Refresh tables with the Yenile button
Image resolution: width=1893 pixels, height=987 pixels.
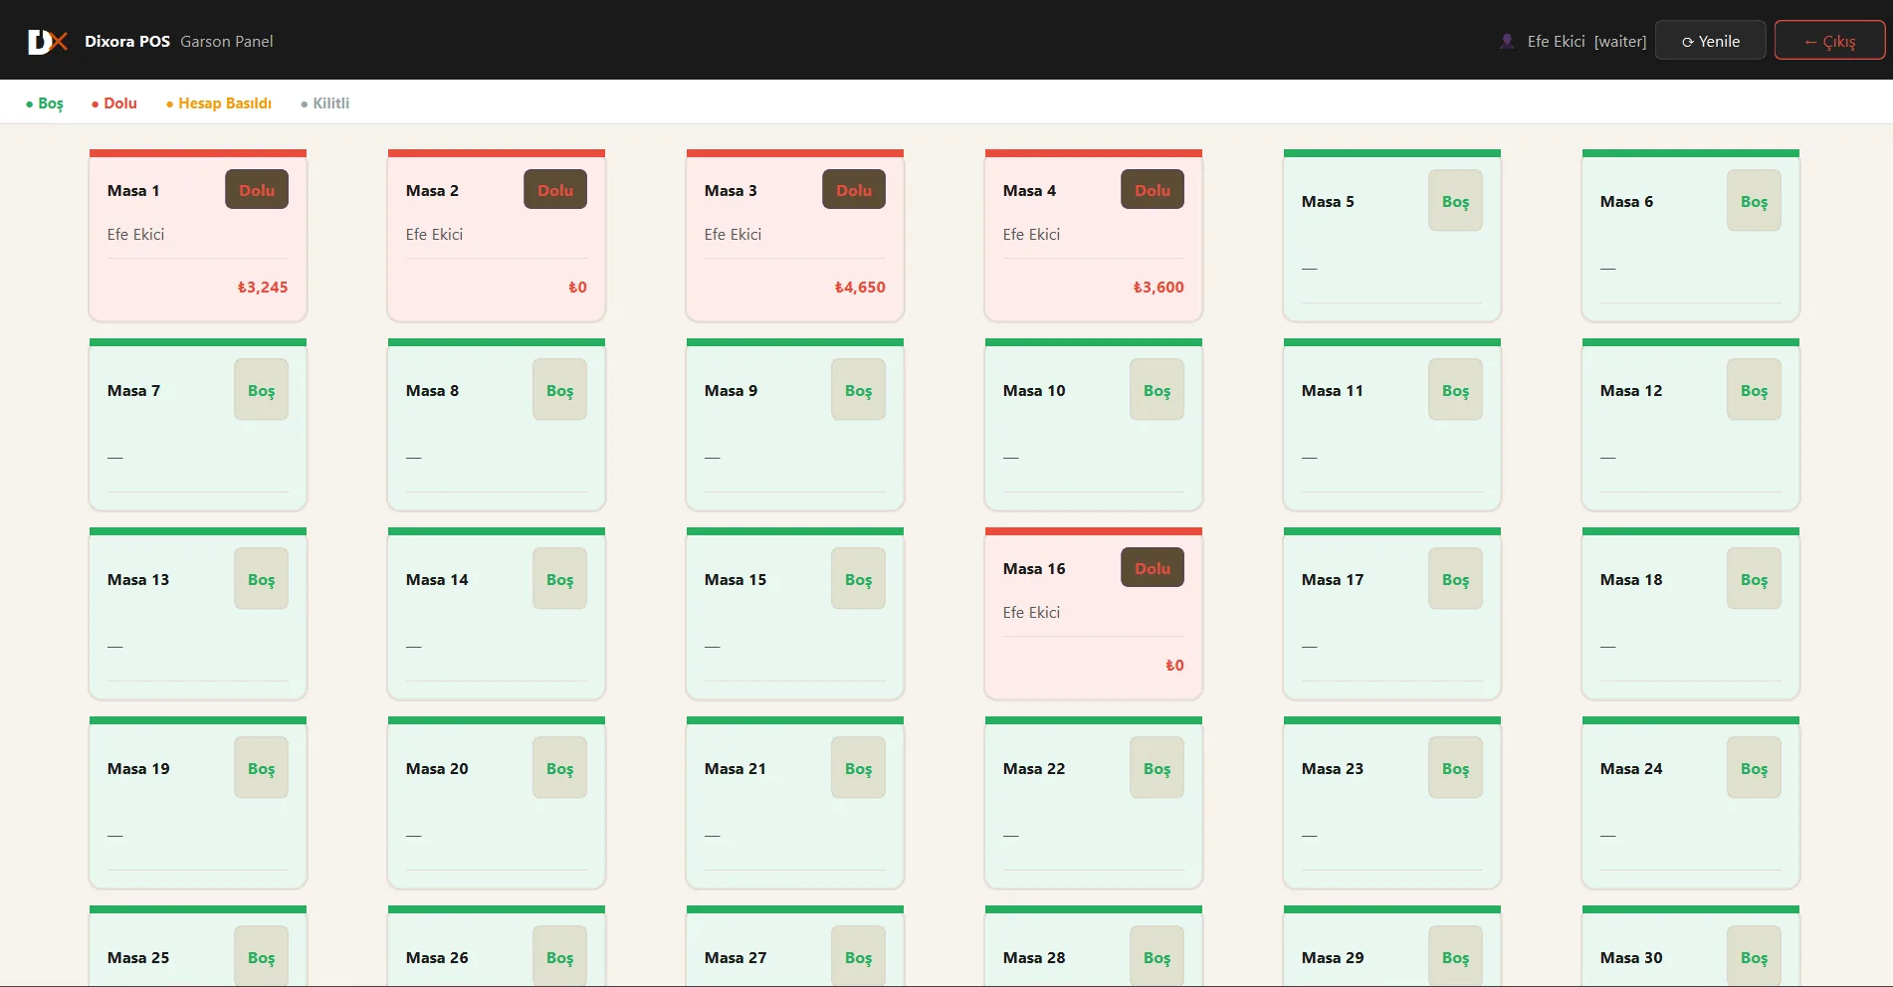[x=1710, y=41]
